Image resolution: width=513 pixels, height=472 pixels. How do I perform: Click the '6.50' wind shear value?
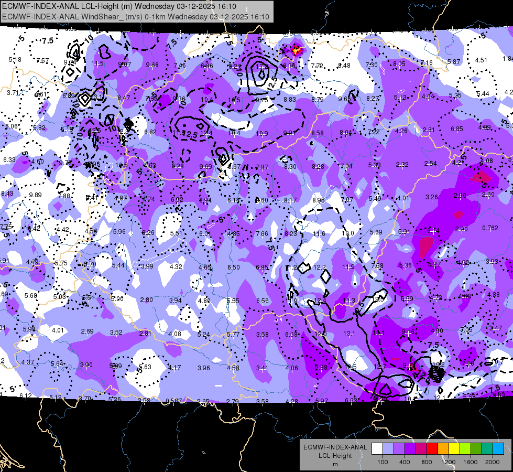point(234,267)
